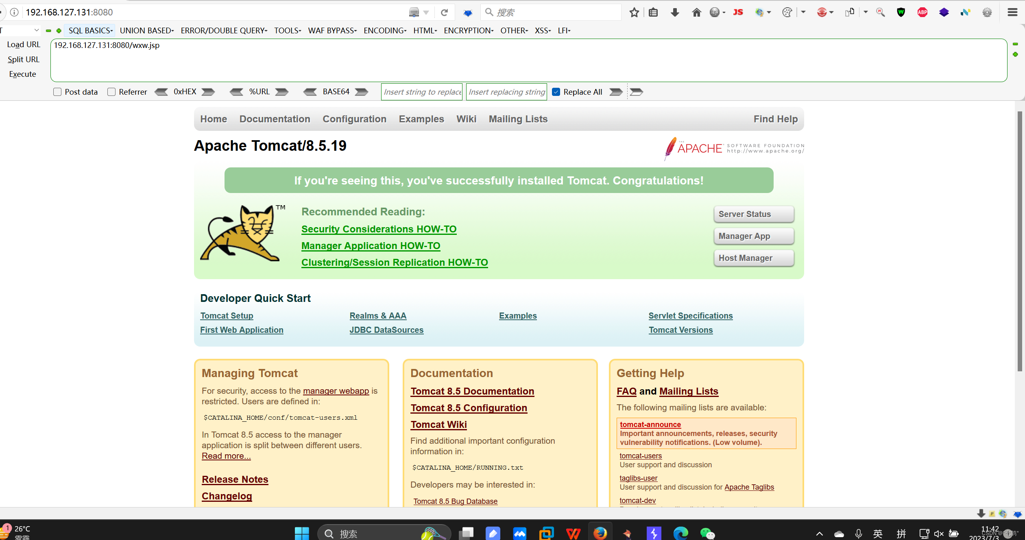
Task: Open the Wappalyzer extension icon
Action: tap(901, 12)
